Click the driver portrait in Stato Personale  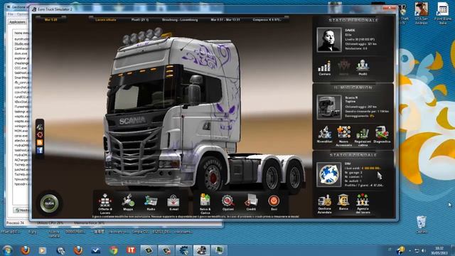pos(329,40)
